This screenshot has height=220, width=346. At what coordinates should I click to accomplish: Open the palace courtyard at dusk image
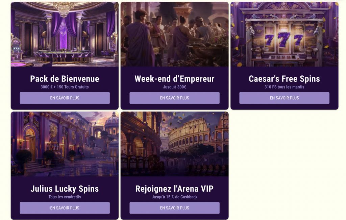65,144
